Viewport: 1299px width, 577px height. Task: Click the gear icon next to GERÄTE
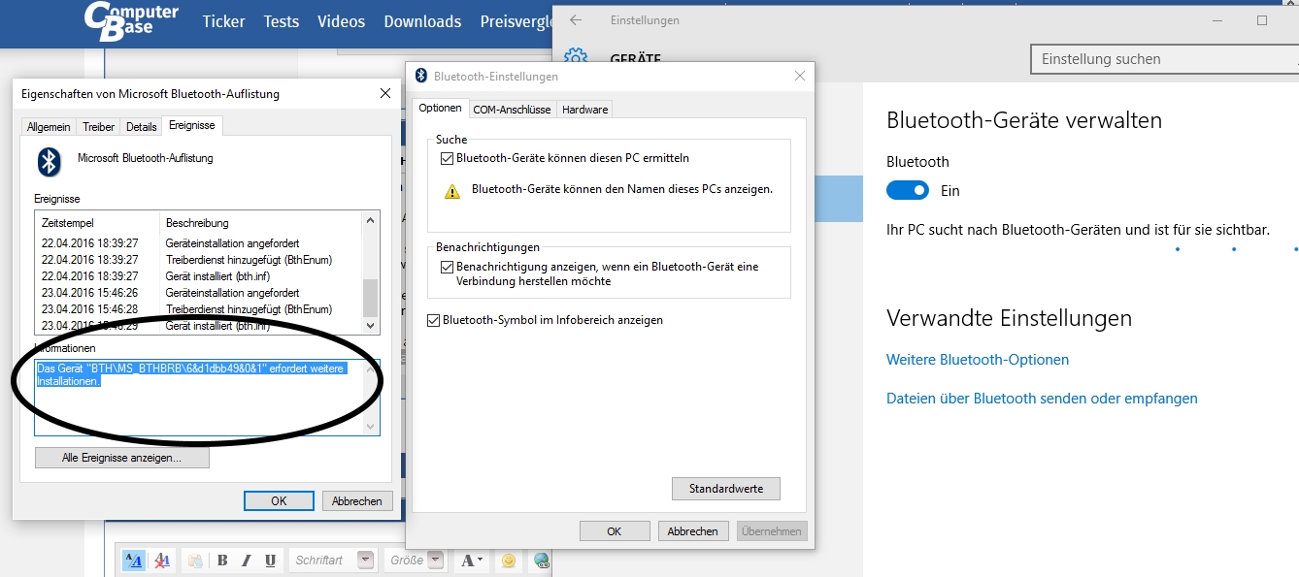(576, 57)
